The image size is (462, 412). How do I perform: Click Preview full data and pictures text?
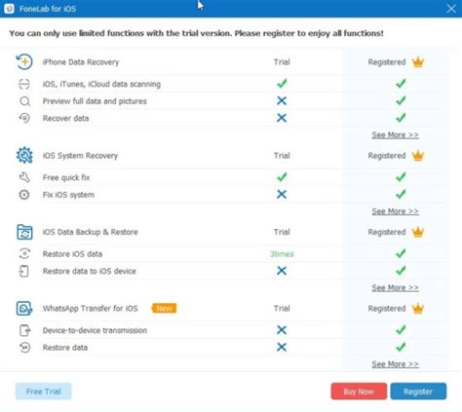[x=95, y=101]
